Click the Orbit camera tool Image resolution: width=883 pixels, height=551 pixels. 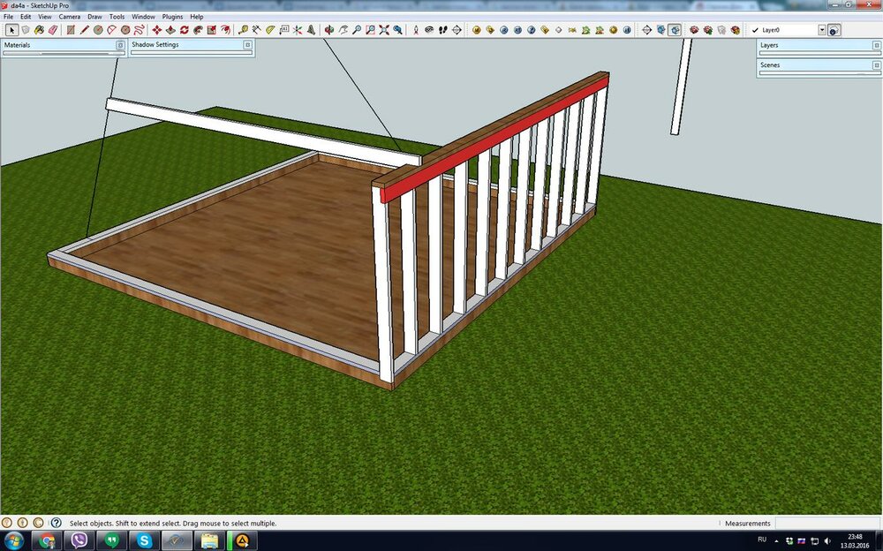(x=328, y=30)
